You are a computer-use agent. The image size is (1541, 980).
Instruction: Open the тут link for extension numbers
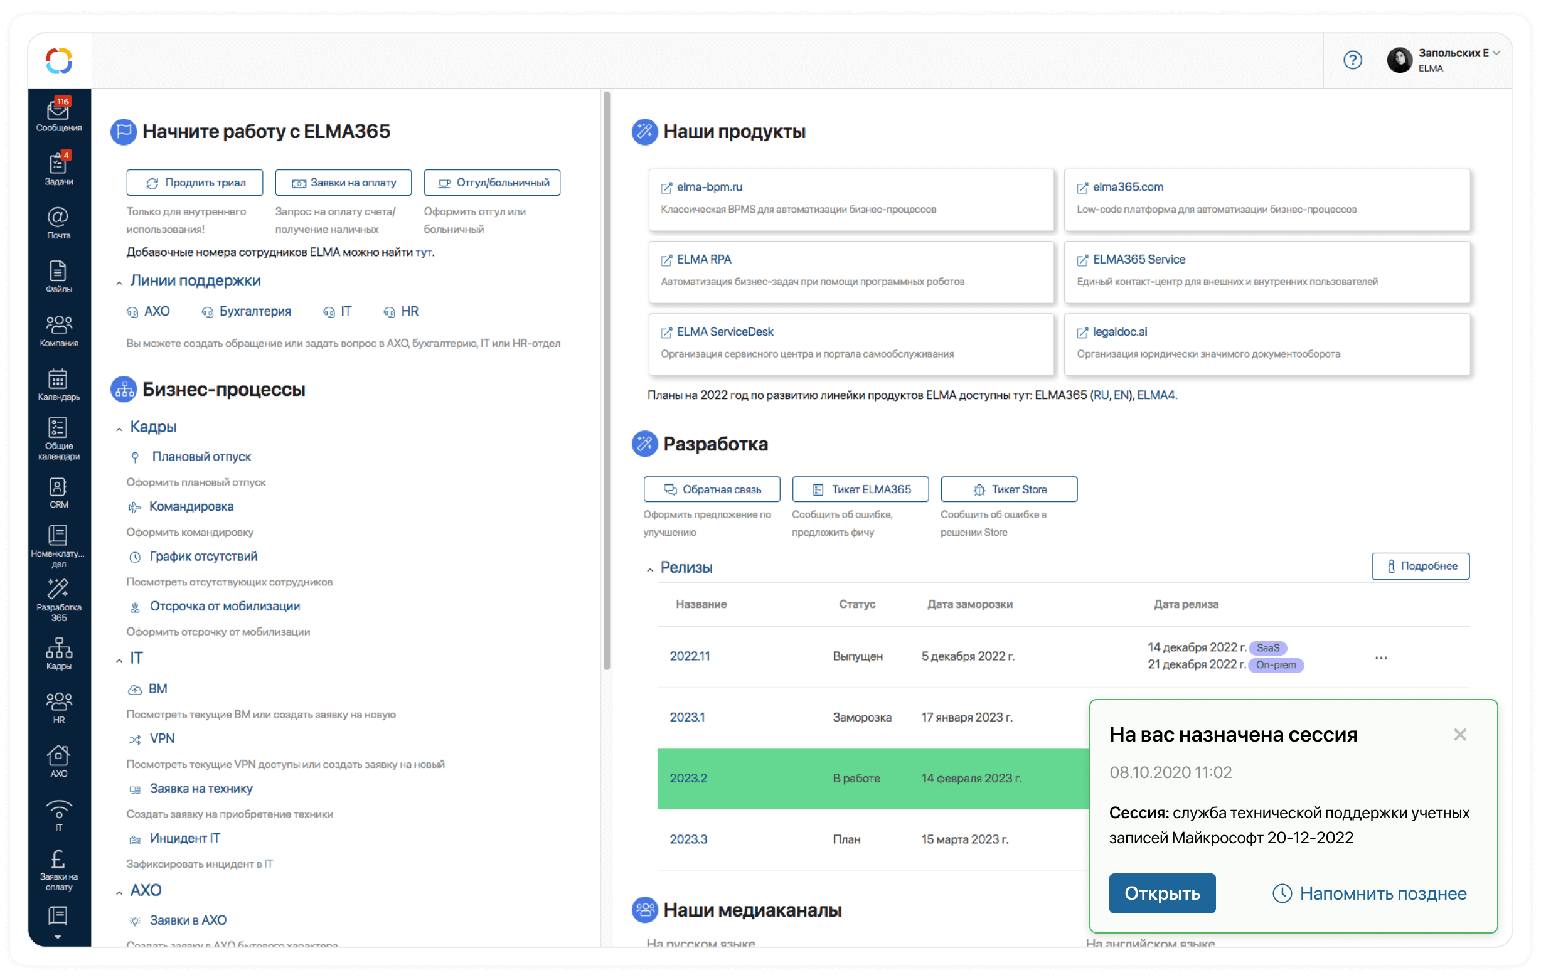tap(423, 252)
